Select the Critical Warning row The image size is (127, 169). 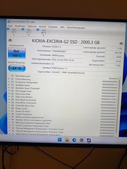[x=63, y=80]
